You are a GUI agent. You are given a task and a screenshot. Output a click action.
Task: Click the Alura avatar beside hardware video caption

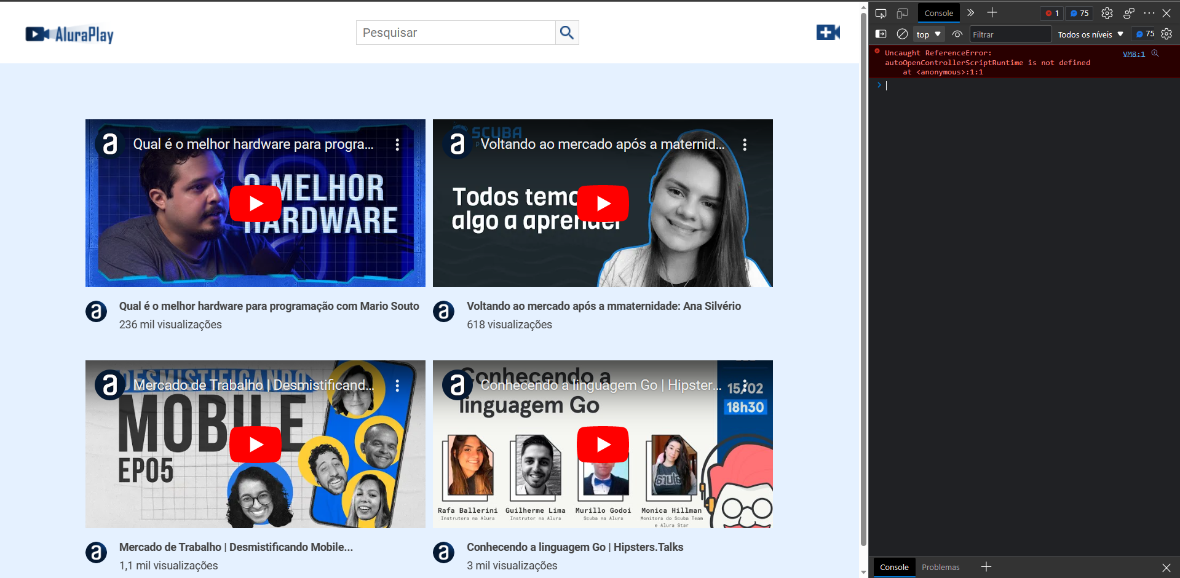tap(96, 311)
